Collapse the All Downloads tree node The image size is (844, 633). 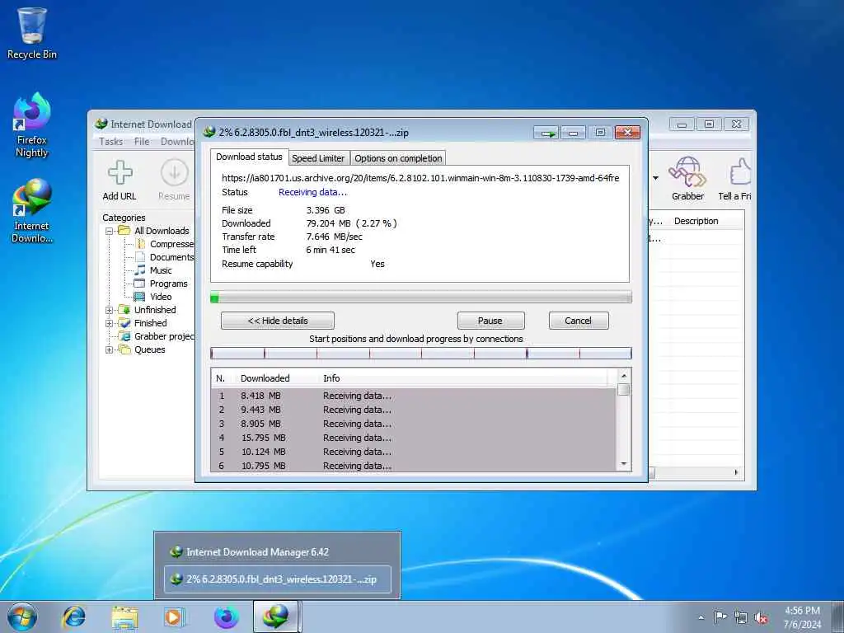(110, 231)
